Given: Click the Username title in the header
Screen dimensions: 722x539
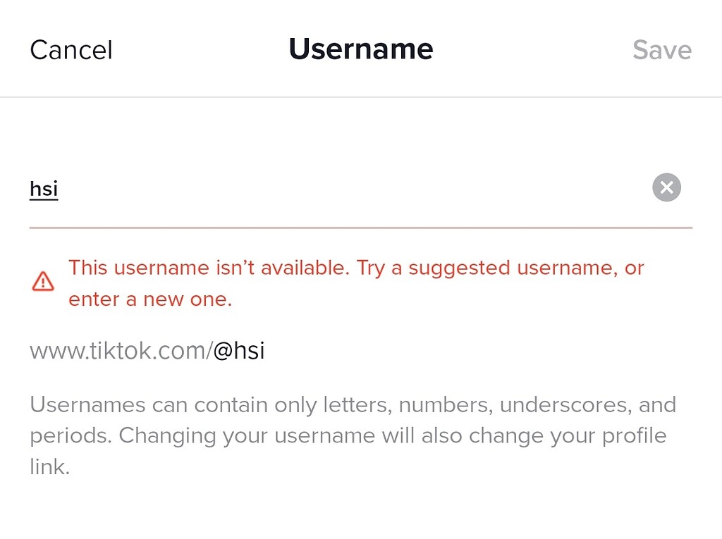Looking at the screenshot, I should click(360, 49).
